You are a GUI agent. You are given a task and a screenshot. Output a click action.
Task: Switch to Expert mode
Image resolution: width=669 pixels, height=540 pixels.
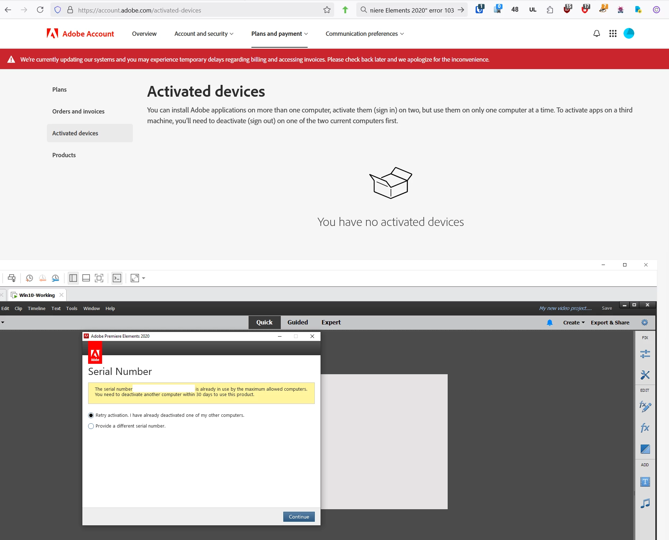pyautogui.click(x=331, y=322)
